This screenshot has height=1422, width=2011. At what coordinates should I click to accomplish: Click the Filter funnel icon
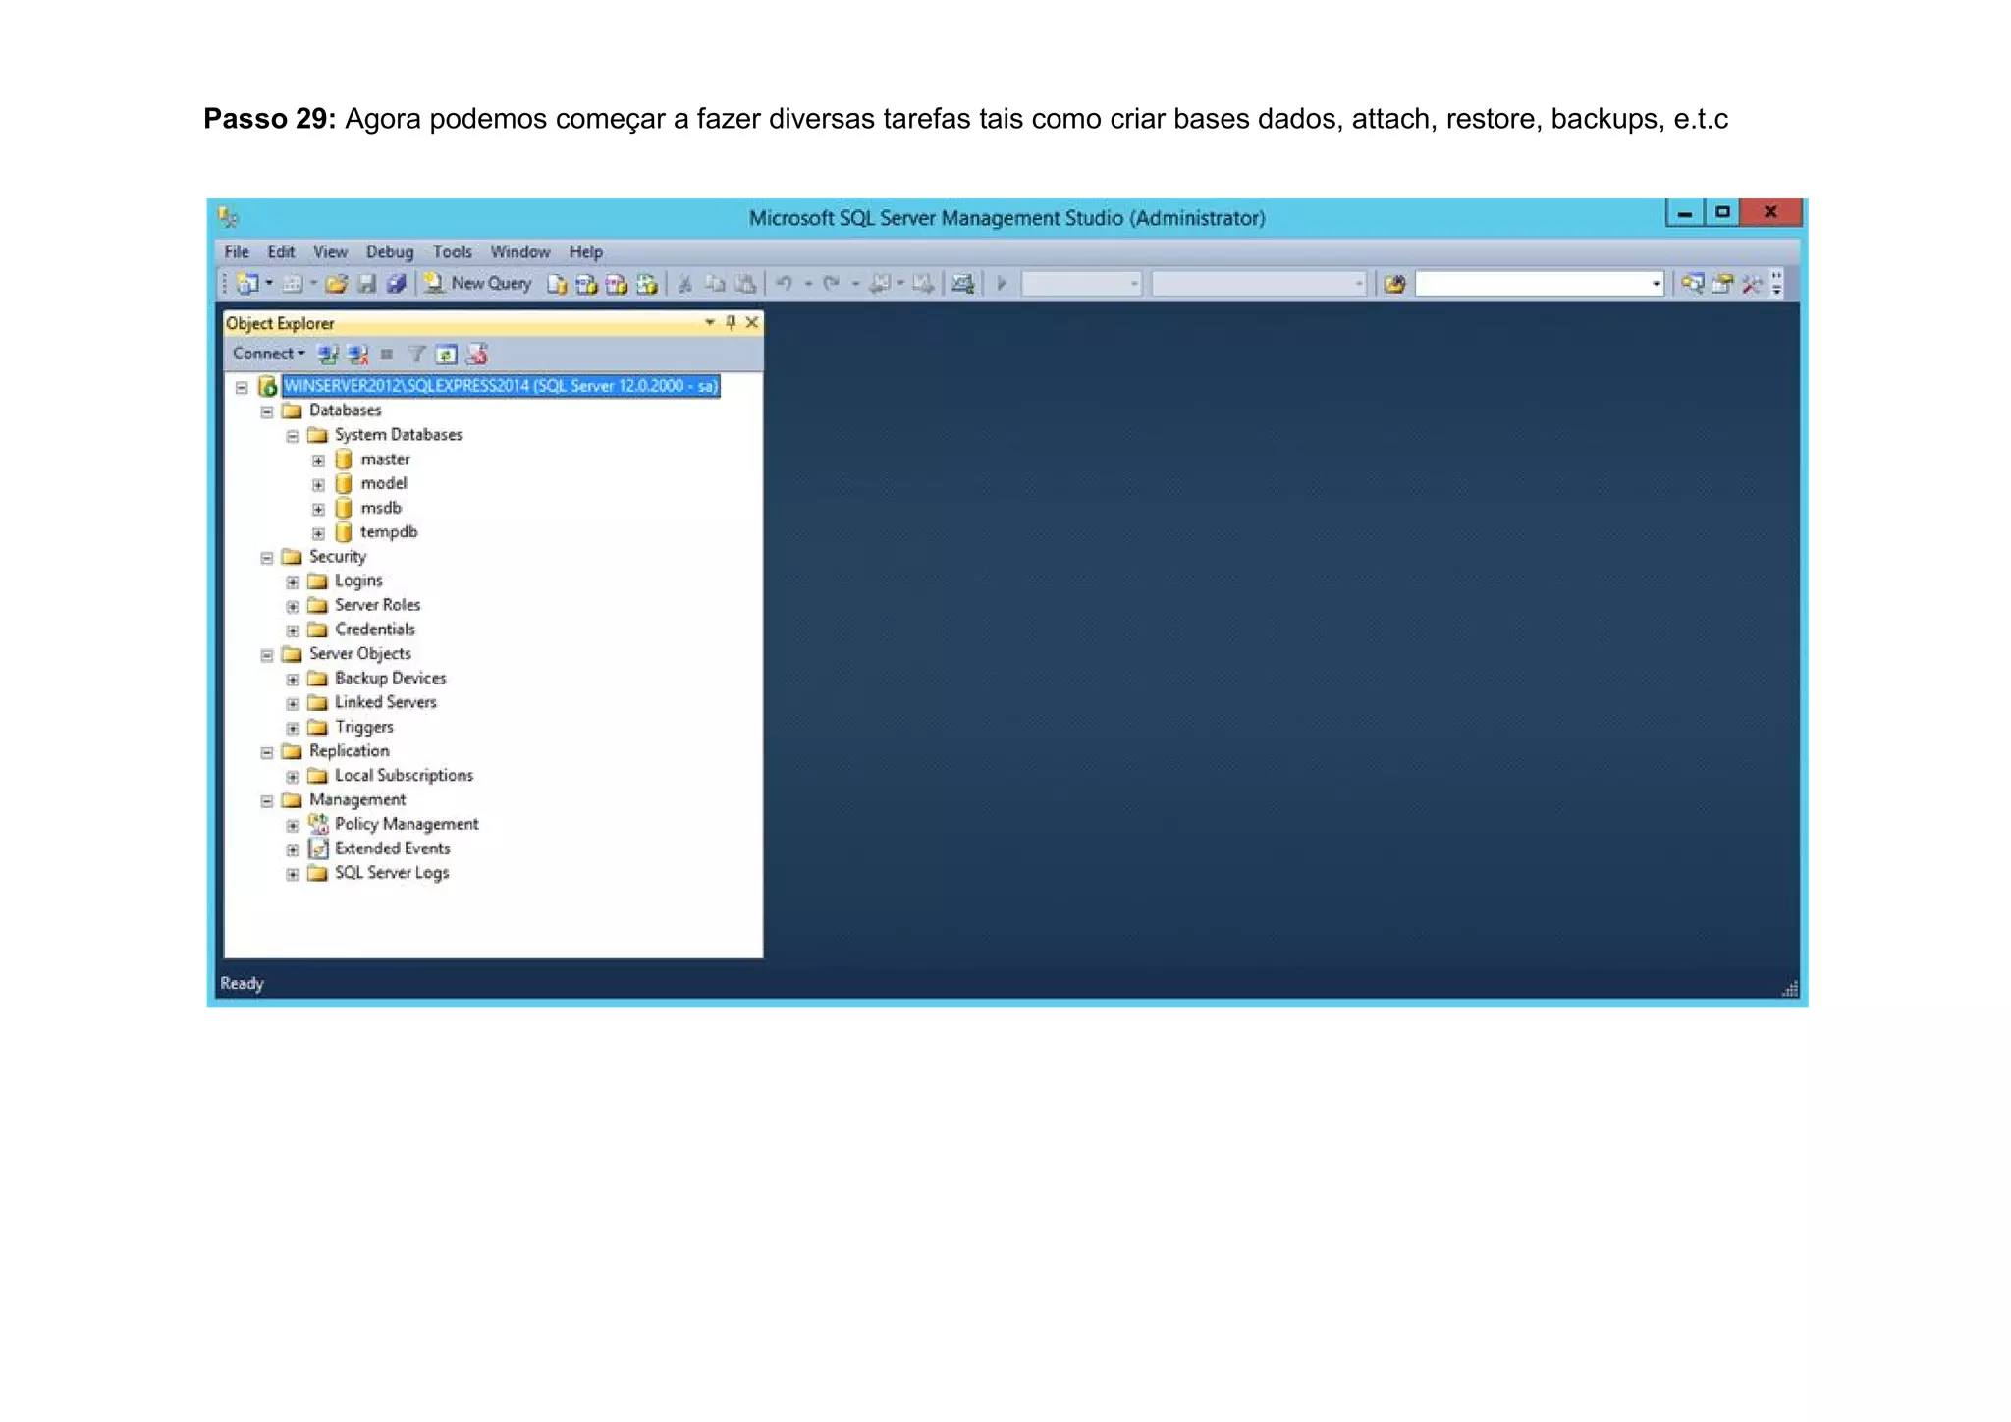(x=416, y=355)
